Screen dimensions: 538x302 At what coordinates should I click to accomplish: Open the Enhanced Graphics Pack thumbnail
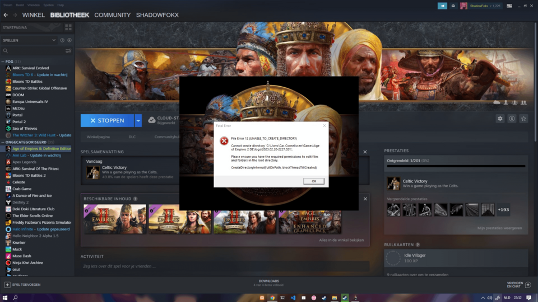click(310, 219)
